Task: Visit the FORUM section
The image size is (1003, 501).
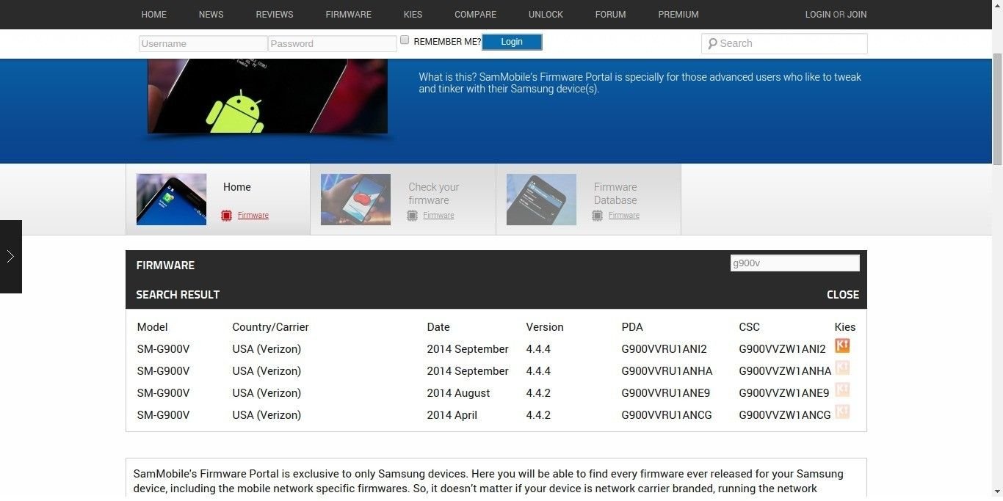Action: [611, 15]
